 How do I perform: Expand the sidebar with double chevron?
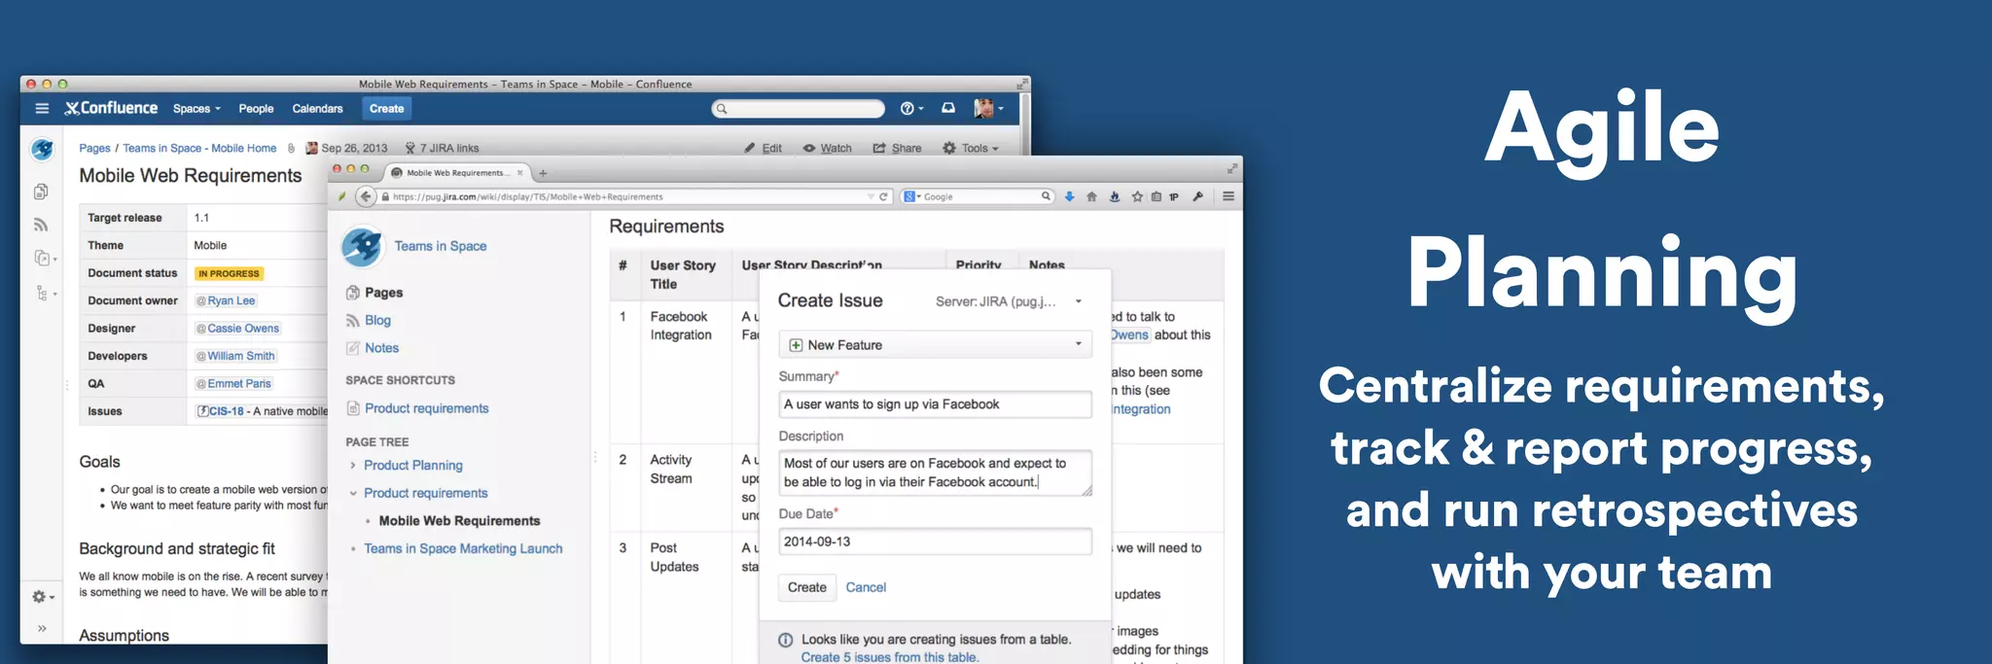click(x=42, y=629)
